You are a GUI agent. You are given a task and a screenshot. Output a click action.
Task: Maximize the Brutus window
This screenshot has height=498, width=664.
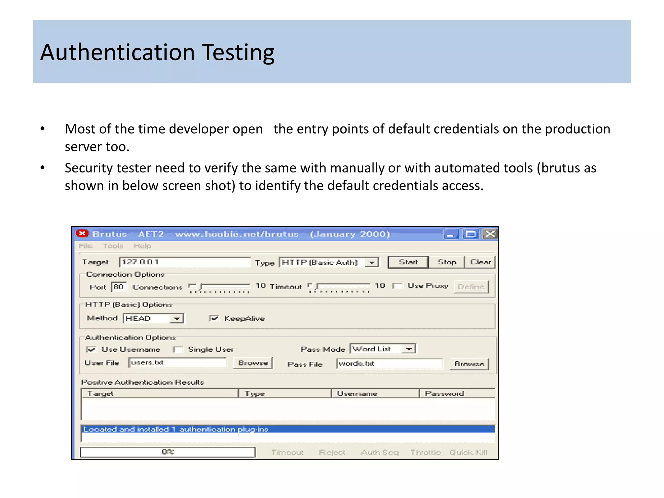(x=470, y=234)
